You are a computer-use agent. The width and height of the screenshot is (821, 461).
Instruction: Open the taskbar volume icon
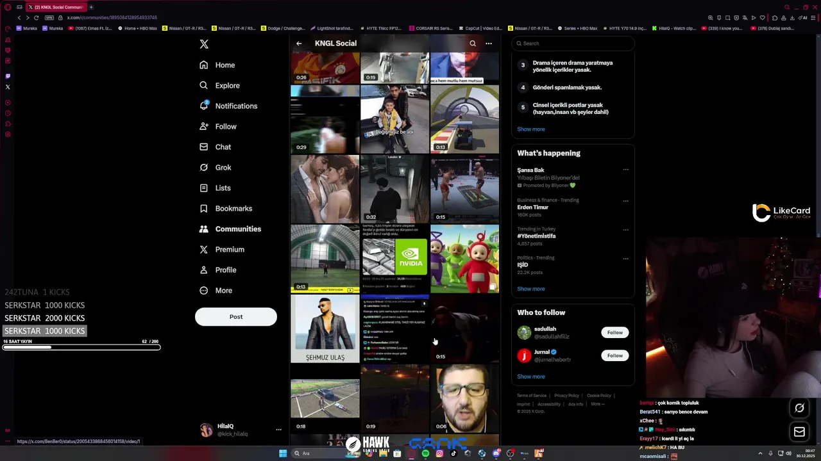[x=788, y=453]
